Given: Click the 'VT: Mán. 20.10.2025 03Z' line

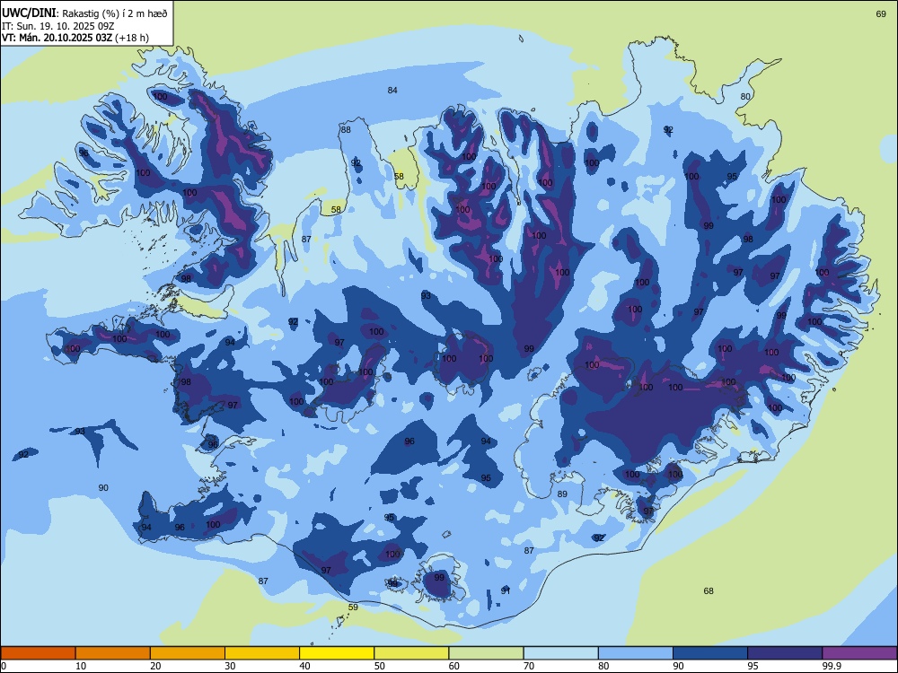Looking at the screenshot, I should [57, 38].
